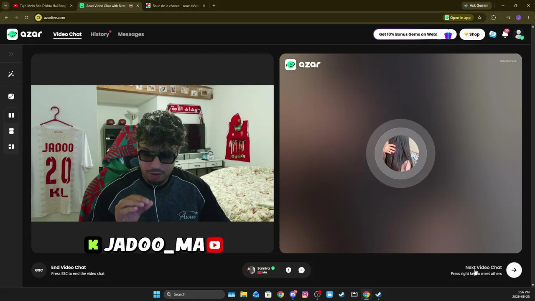Click Ask Gemini button
Screen dimensions: 535x301
[x=476, y=6]
